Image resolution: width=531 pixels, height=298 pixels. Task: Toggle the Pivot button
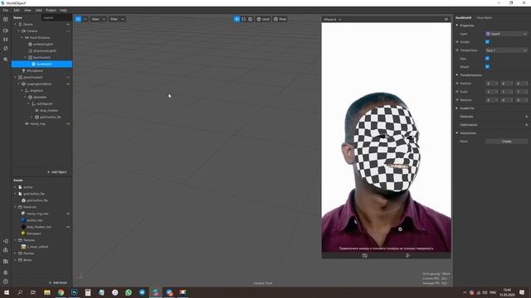click(280, 19)
